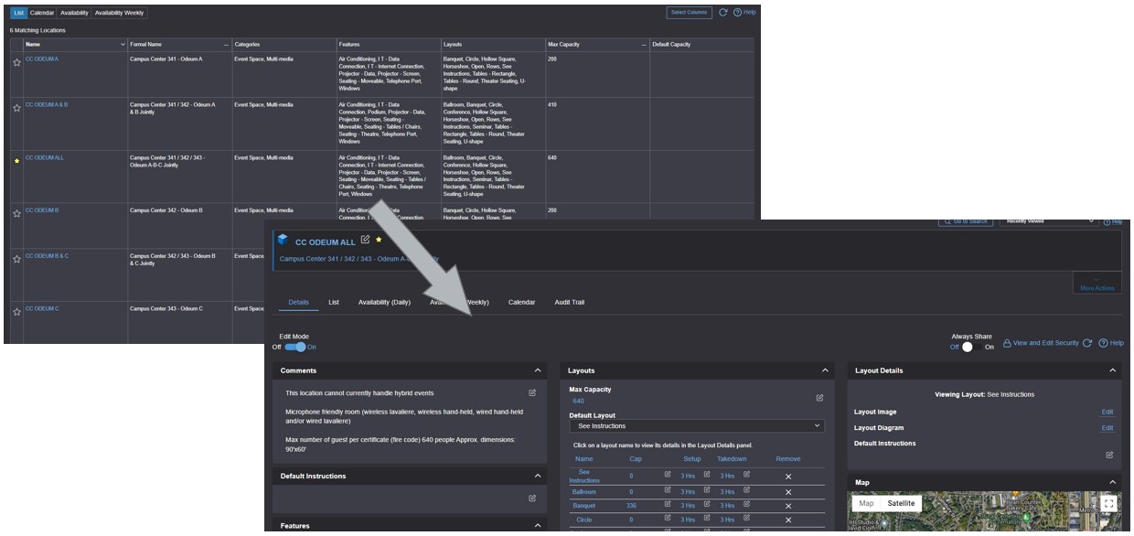Collapse the Layouts panel
1134x536 pixels.
[825, 370]
